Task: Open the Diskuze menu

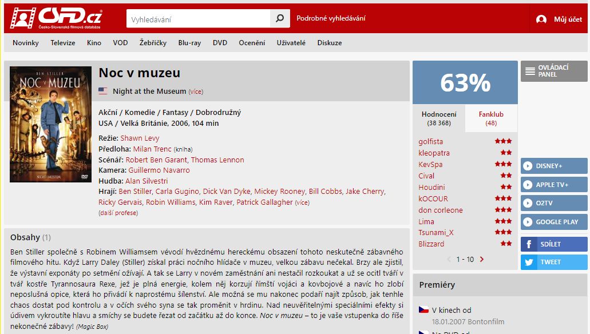Action: [329, 43]
